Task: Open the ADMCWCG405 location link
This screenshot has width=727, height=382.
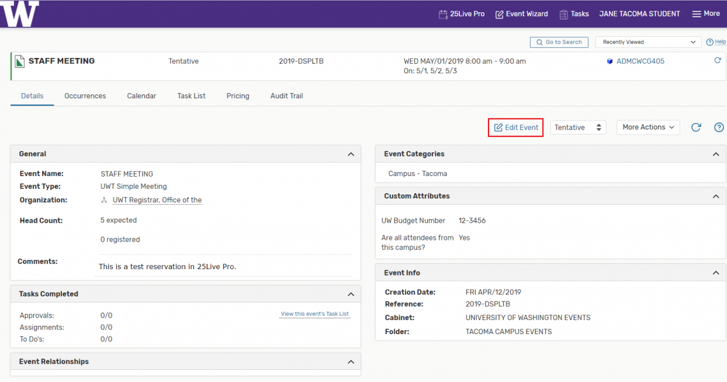Action: [635, 61]
